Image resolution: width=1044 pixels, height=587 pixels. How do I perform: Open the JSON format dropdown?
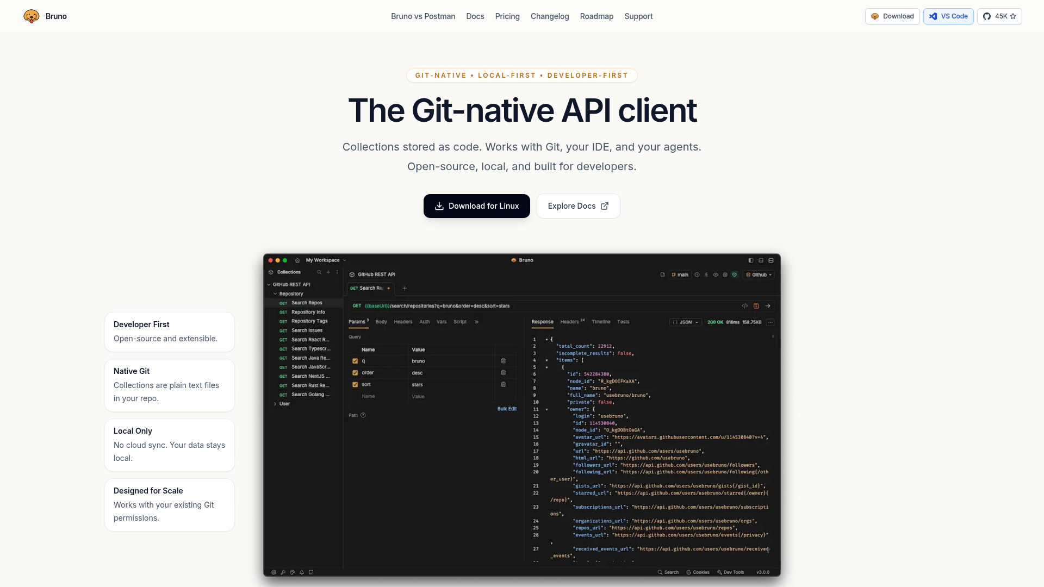point(686,322)
